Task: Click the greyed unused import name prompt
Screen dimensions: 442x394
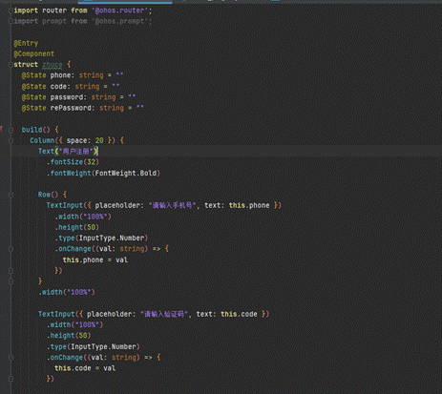Action: coord(54,21)
